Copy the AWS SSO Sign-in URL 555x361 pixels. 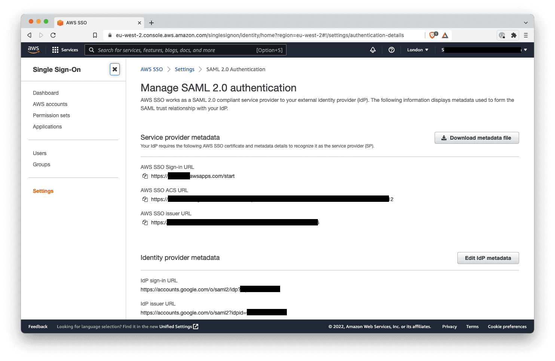pyautogui.click(x=145, y=176)
